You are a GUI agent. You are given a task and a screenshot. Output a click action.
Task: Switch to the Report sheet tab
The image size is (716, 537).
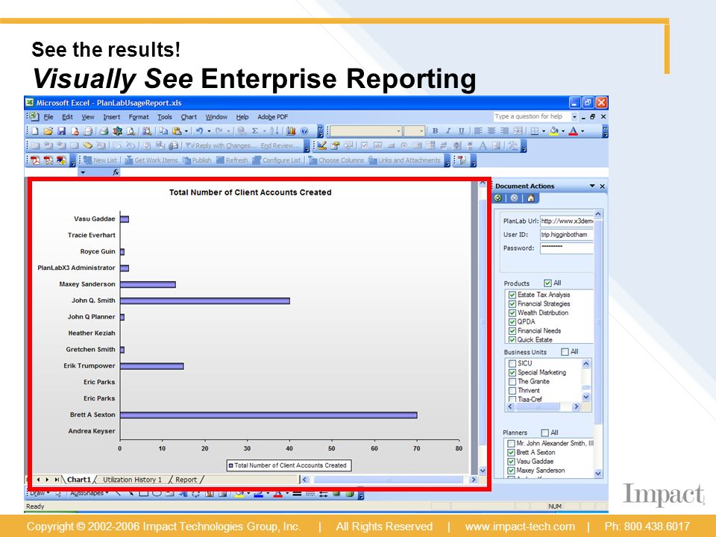coord(186,480)
